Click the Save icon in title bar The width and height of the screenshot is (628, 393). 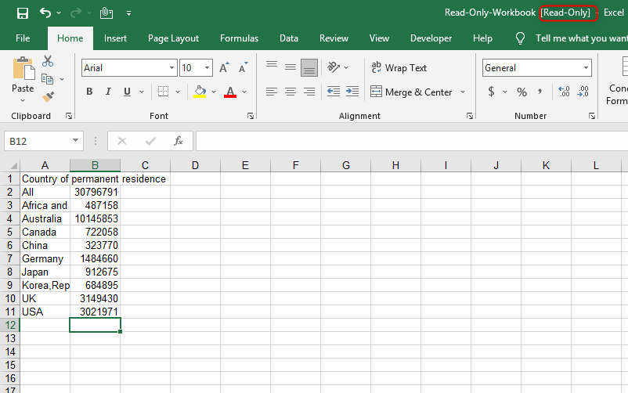click(x=23, y=13)
